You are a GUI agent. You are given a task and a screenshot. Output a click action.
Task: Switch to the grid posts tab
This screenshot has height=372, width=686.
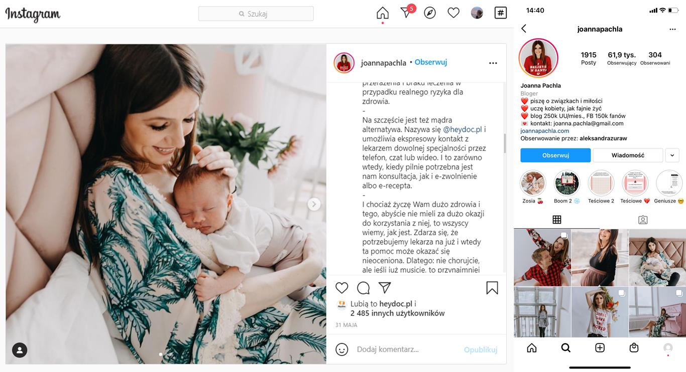click(557, 220)
